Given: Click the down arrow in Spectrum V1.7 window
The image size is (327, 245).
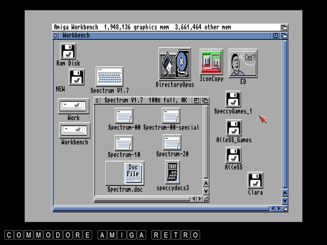Looking at the screenshot, I should pos(206,191).
